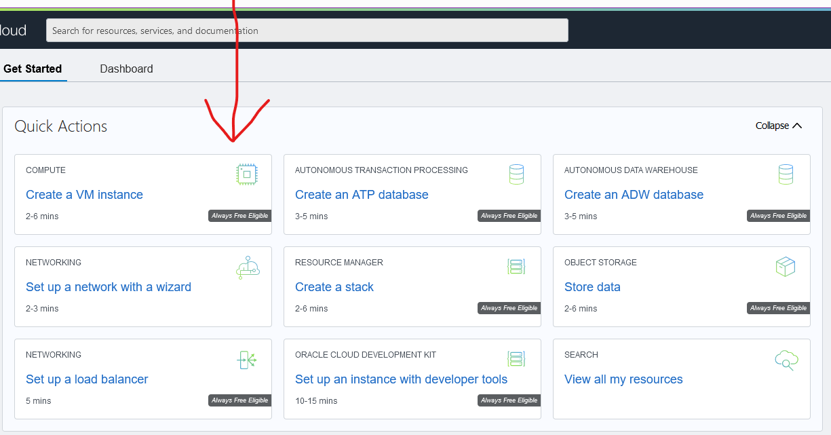Screen dimensions: 831x435
Task: Click the 10-15 mins duration text
Action: point(316,401)
